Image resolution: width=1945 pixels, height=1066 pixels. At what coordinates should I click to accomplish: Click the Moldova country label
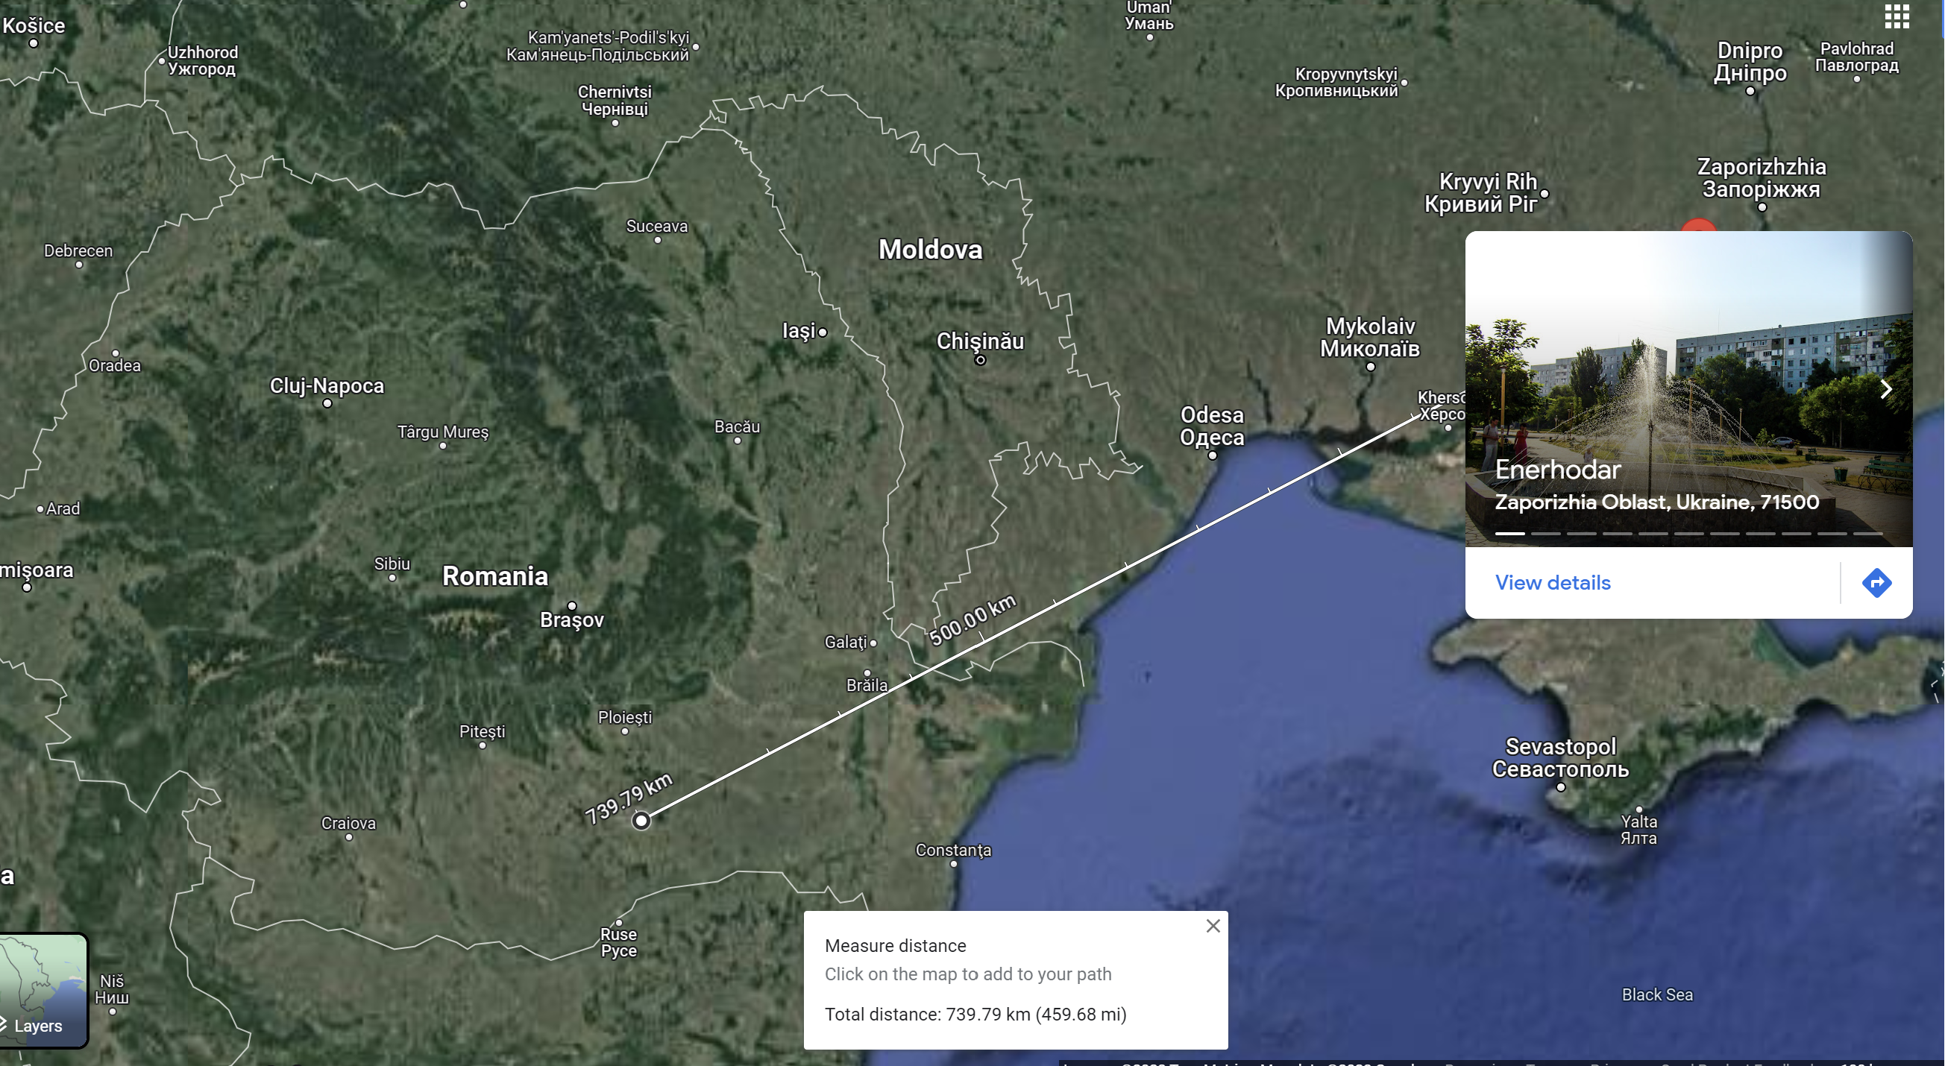(x=930, y=250)
